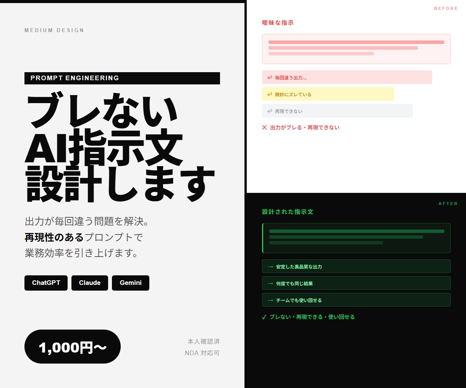Click the 設計された指示文 heading
The image size is (466, 388).
pos(288,212)
